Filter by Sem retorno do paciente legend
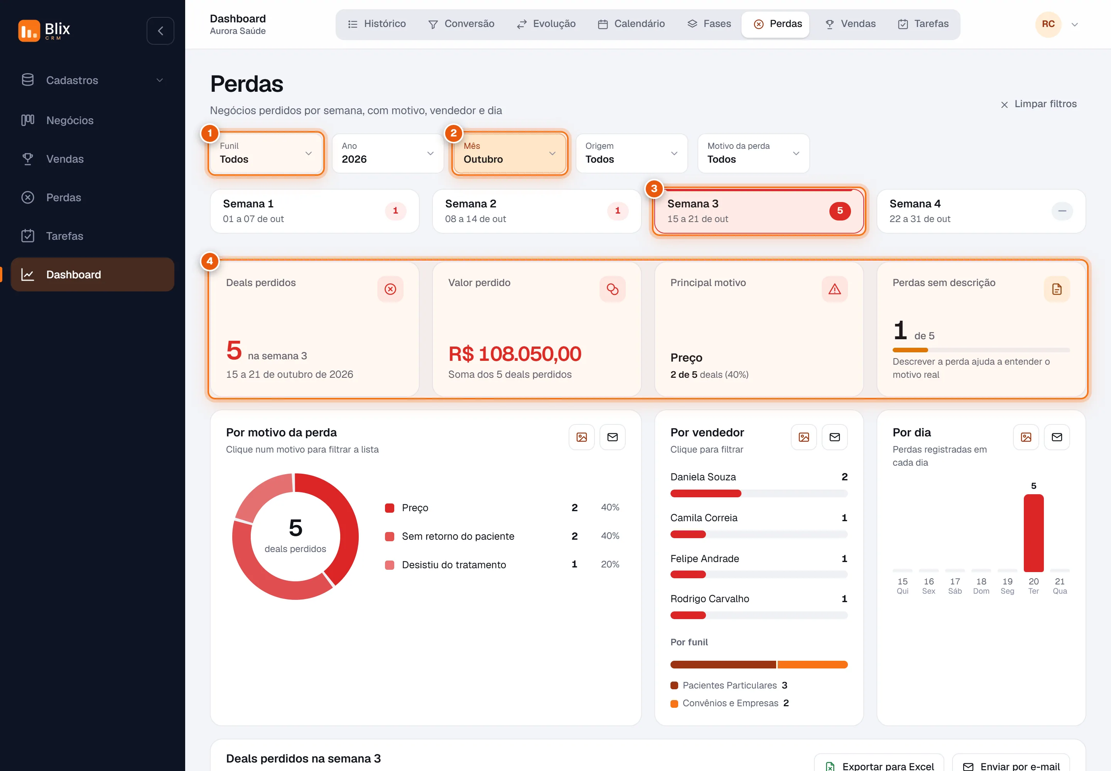Viewport: 1111px width, 771px height. 502,536
